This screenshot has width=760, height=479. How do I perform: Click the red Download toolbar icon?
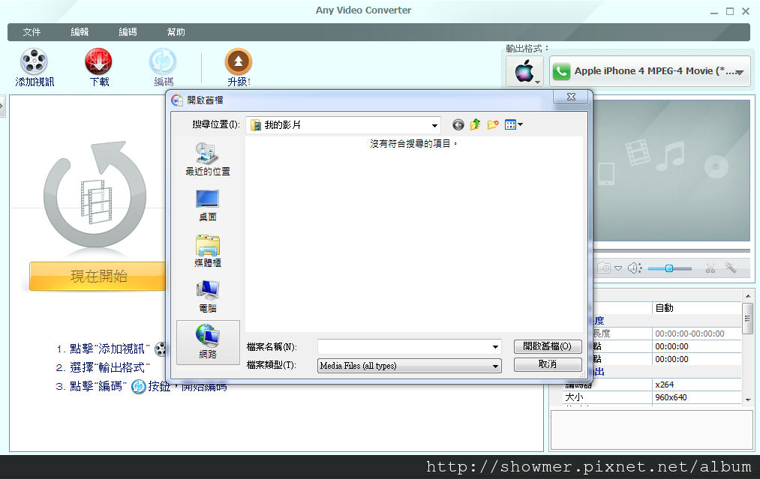click(98, 62)
